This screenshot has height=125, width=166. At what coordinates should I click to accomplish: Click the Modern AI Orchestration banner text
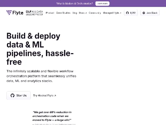[74, 4]
